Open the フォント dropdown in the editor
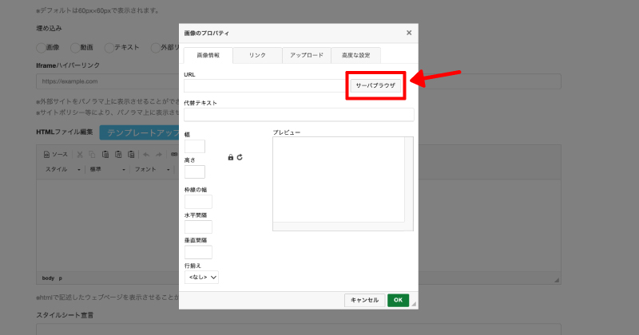The height and width of the screenshot is (335, 639). 151,170
